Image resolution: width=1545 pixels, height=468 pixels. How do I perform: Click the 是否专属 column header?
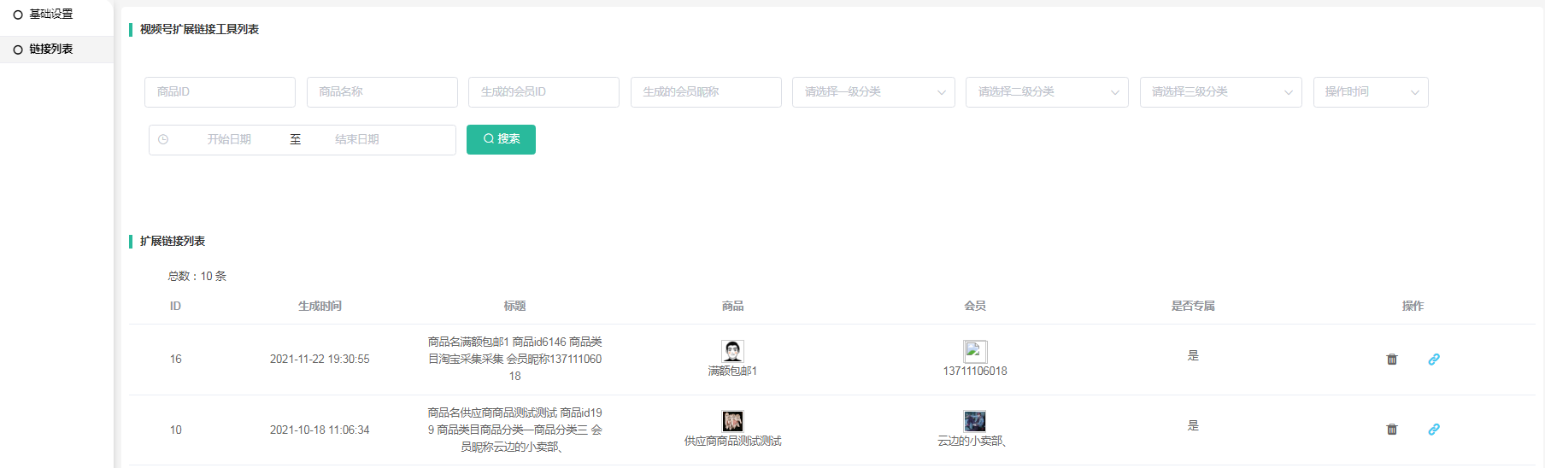(1193, 306)
